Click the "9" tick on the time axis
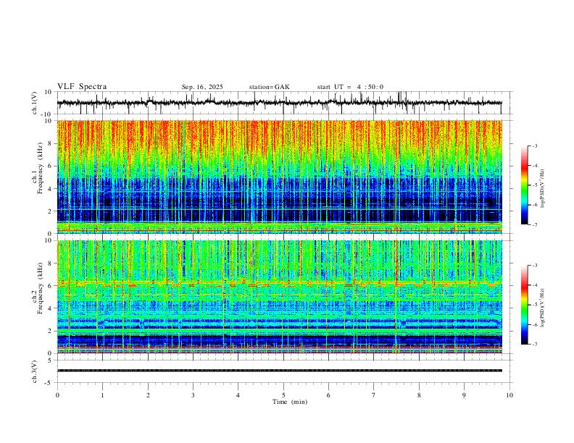The width and height of the screenshot is (574, 443). pos(464,395)
